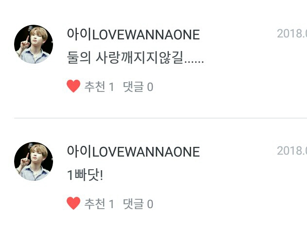Screen dimensions: 307x230
Task: Select the 추천 word under the 1빠닷! comment
Action: tap(95, 204)
